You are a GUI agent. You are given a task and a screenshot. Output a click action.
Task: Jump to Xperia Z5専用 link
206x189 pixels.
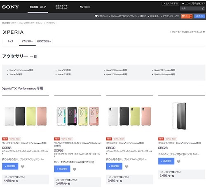coord(64,70)
